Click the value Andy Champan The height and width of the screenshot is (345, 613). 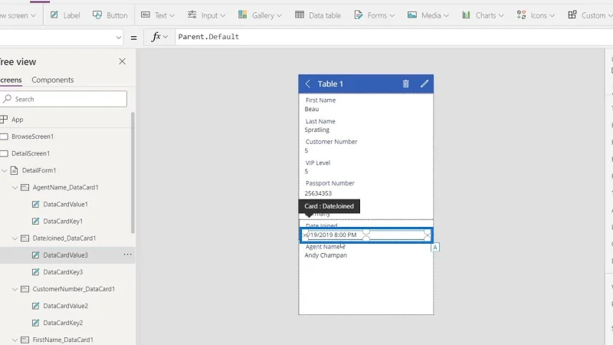point(326,255)
